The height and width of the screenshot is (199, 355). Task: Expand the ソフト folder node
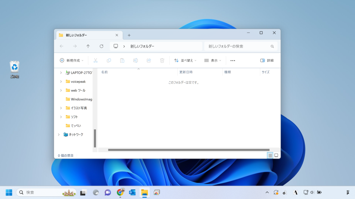61,117
